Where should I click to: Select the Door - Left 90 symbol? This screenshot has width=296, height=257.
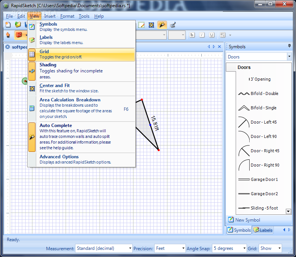pyautogui.click(x=257, y=137)
